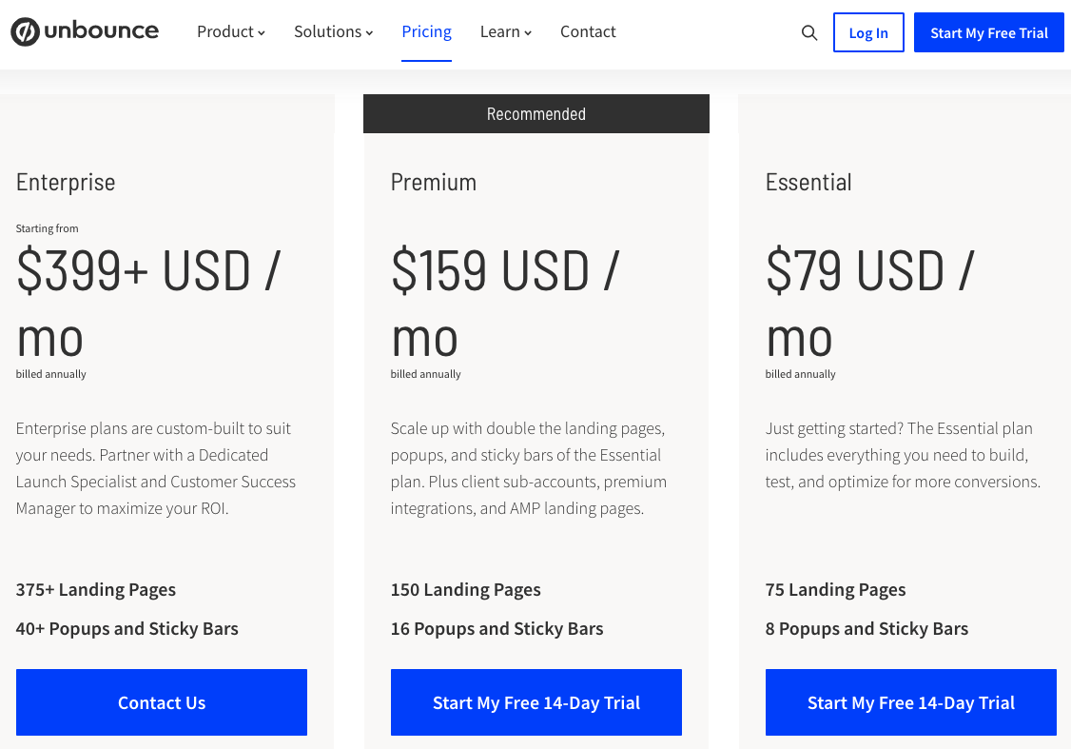
Task: Click the Recommended banner above Premium
Action: (x=536, y=114)
